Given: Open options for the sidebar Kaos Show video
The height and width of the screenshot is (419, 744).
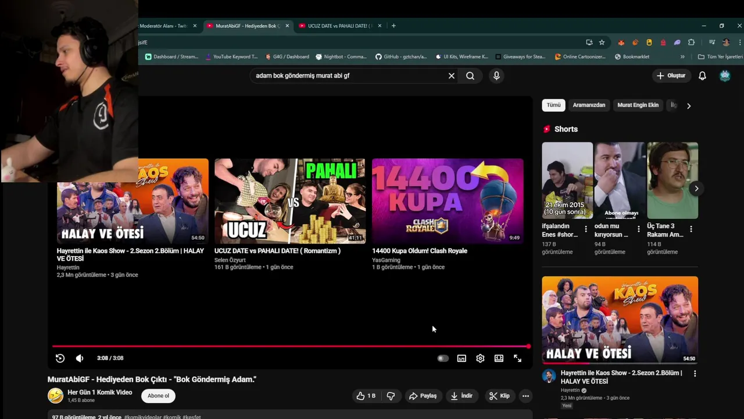Looking at the screenshot, I should click(695, 374).
